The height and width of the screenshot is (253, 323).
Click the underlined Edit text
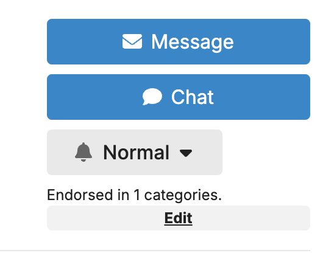pos(179,218)
